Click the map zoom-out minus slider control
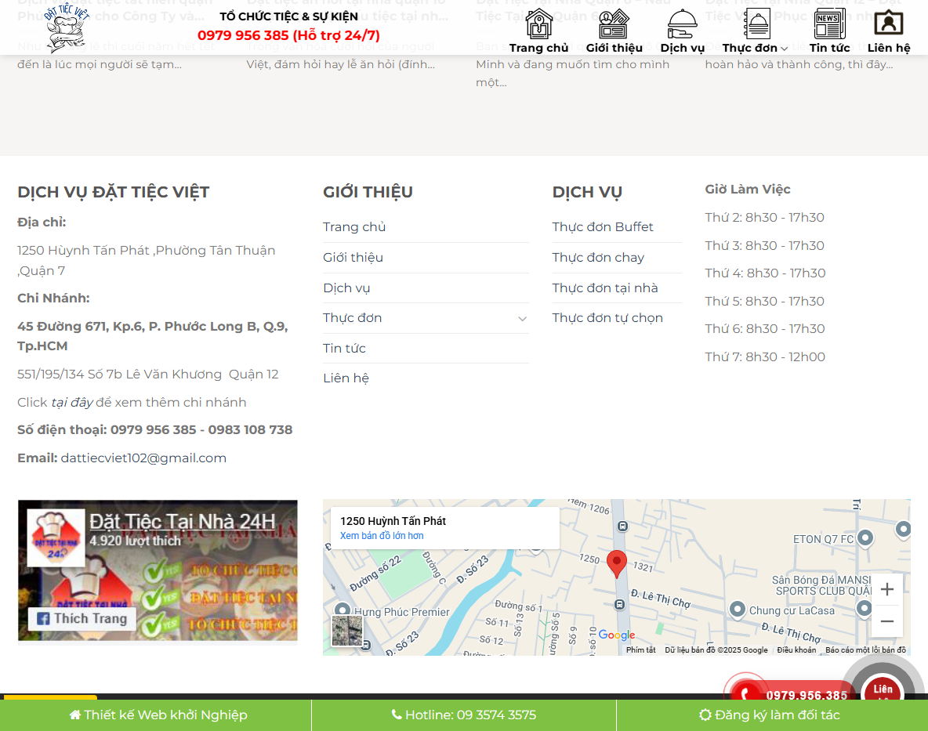 point(886,621)
